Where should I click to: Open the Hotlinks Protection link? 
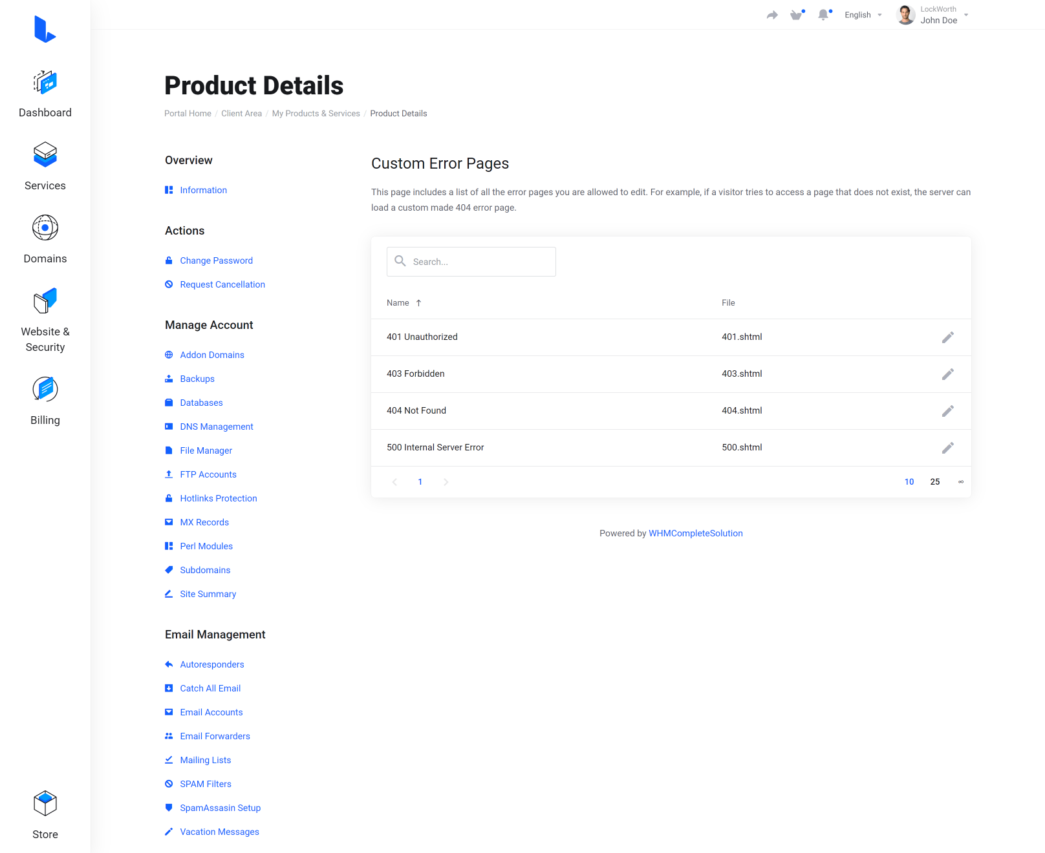coord(219,498)
